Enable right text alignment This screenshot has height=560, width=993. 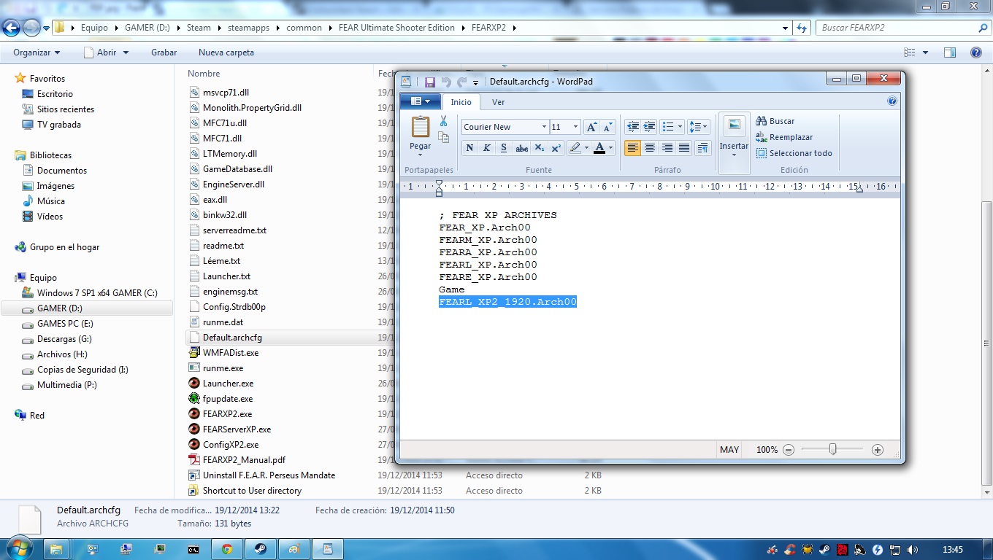[x=667, y=148]
